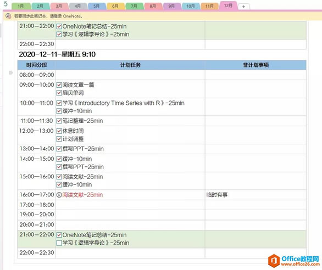Image resolution: width=322 pixels, height=270 pixels.
Task: Toggle the 笔记整理-25min checkbox
Action: tap(59, 121)
